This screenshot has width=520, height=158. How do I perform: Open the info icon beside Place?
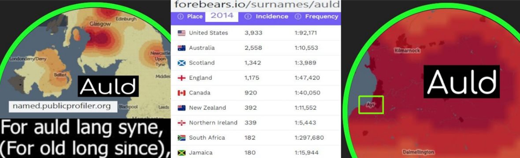180,17
